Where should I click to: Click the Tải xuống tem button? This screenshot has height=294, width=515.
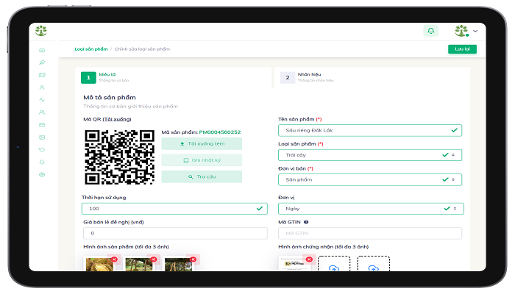point(202,144)
